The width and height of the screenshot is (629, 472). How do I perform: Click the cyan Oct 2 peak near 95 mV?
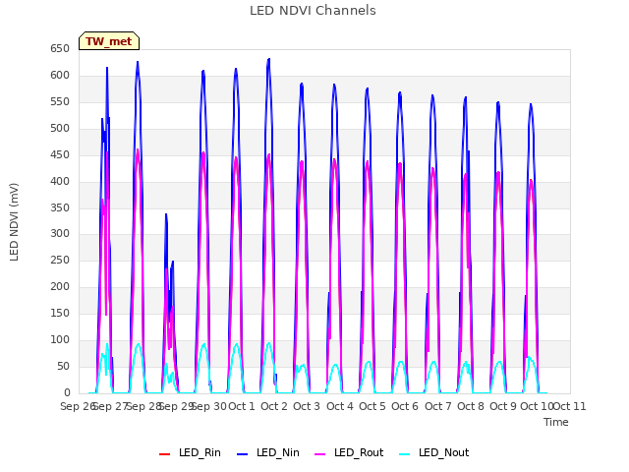click(268, 343)
